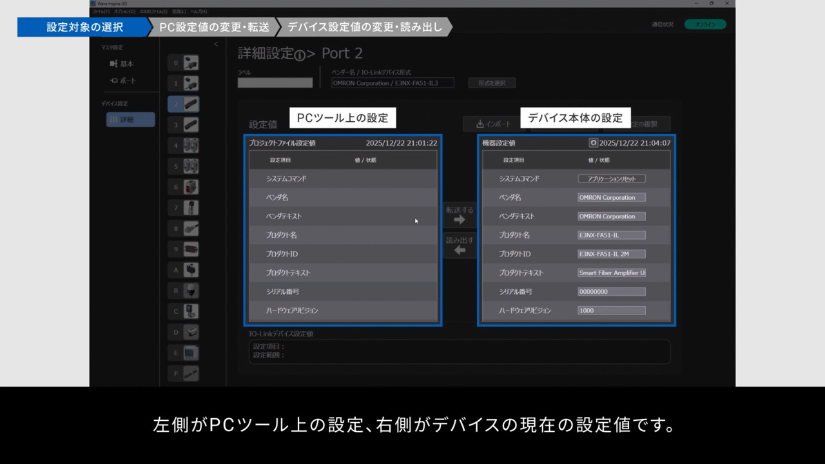The image size is (825, 464).
Task: Click the オンライン status indicator
Action: (705, 24)
